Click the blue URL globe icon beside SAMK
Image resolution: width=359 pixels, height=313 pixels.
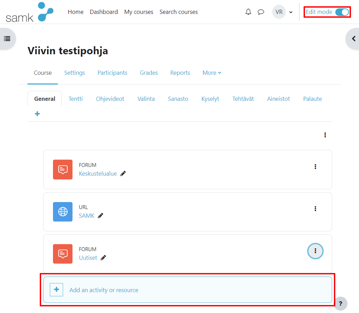coord(63,211)
